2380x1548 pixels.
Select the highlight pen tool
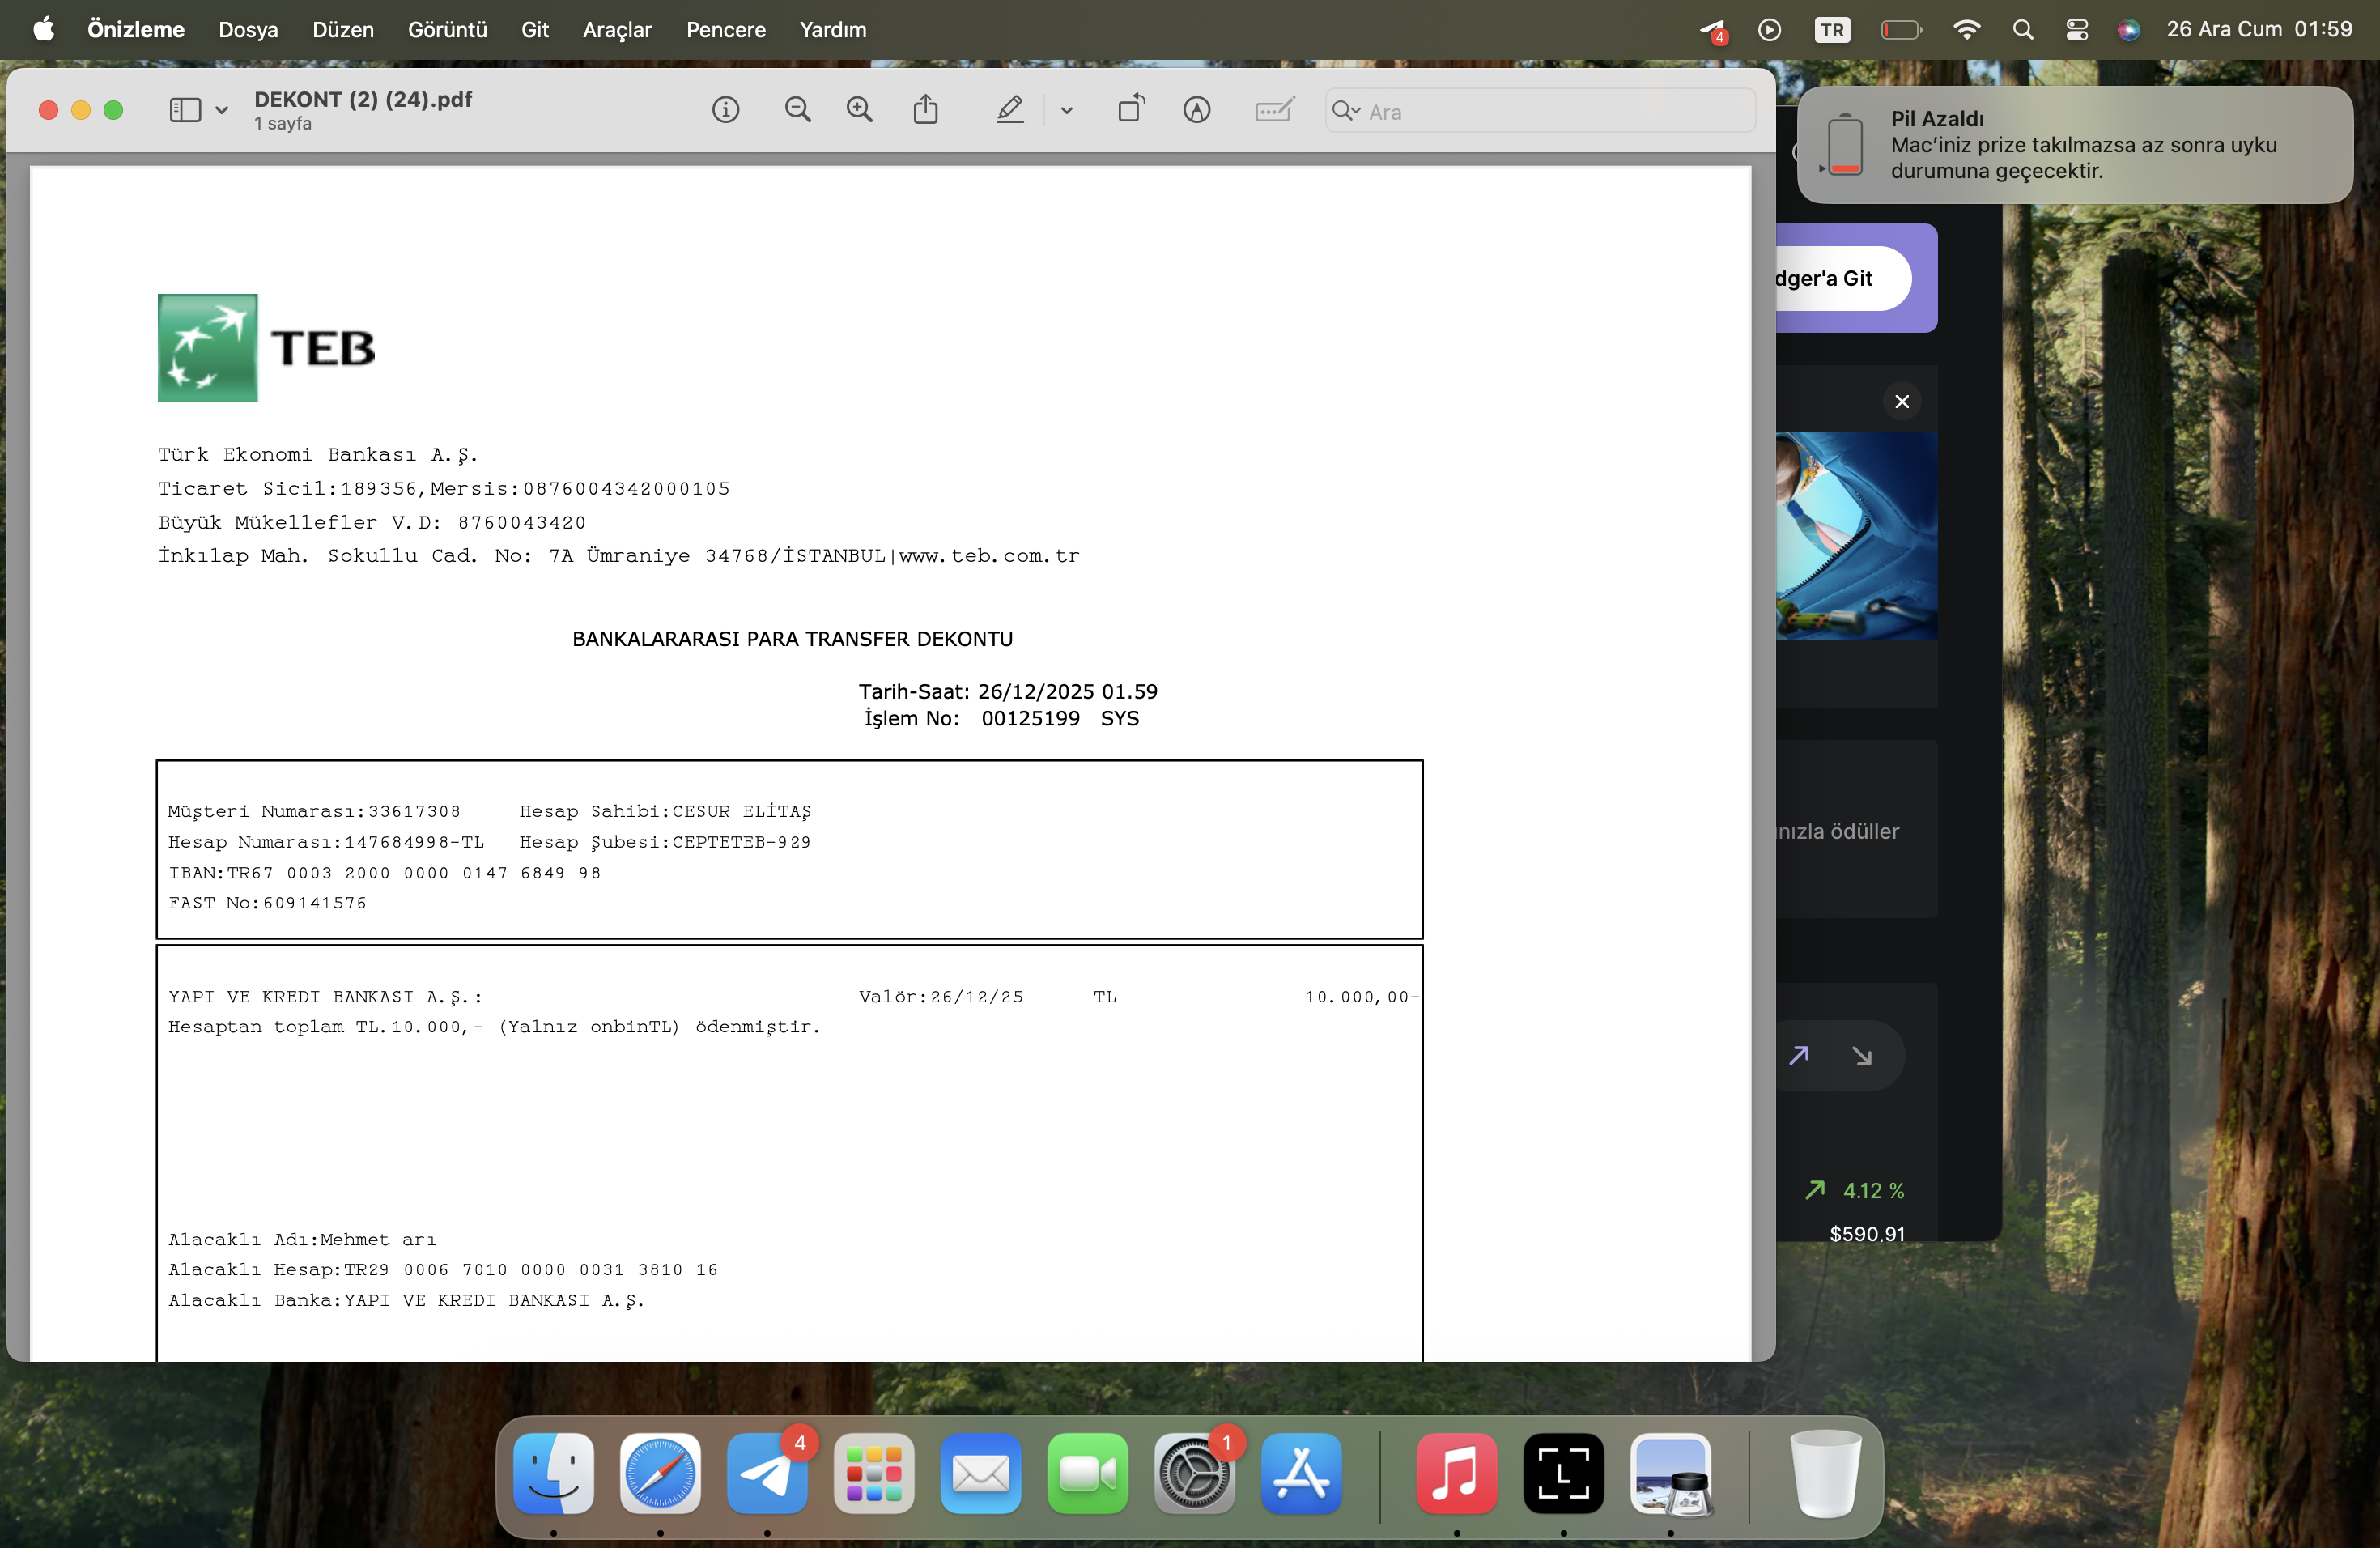1010,110
